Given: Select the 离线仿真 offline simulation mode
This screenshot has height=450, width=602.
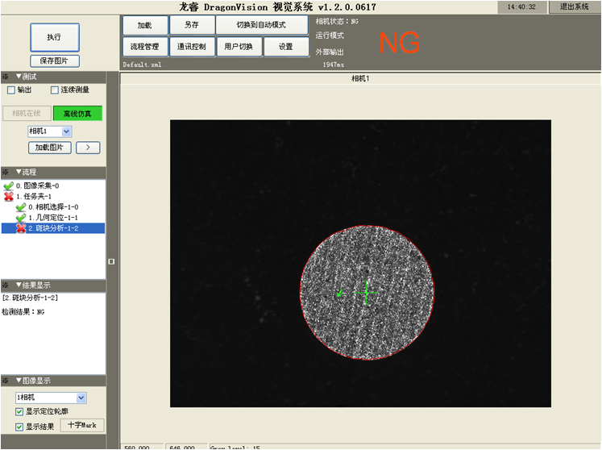Looking at the screenshot, I should click(77, 114).
